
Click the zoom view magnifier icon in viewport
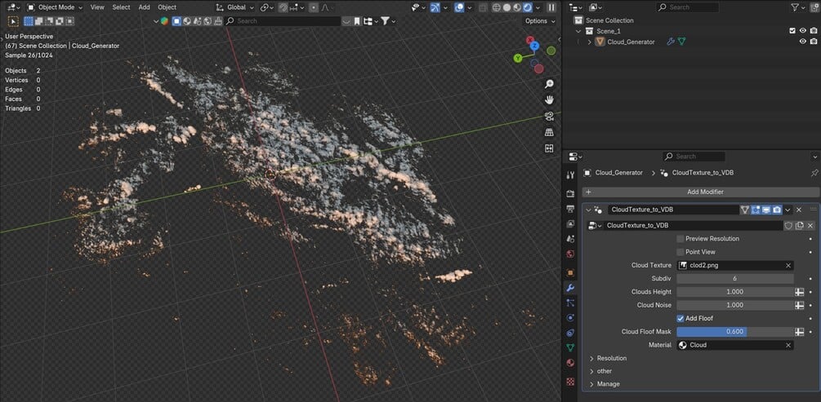[x=549, y=84]
